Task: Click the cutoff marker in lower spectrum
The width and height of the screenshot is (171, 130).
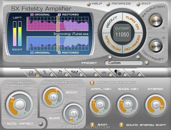Action: point(58,43)
